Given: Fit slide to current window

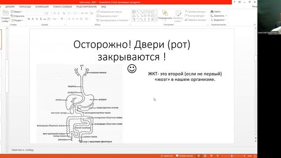Looking at the screenshot, I should coord(255,156).
